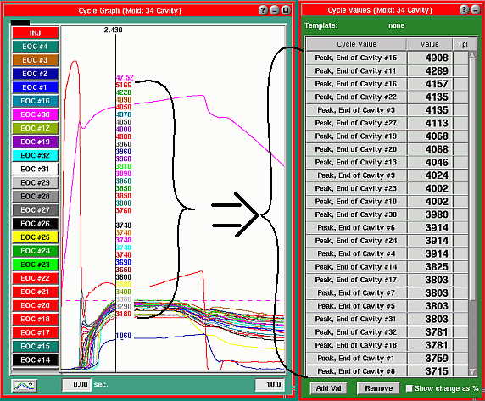Image resolution: width=485 pixels, height=401 pixels.
Task: Click EOC #18 legend button
Action: pos(36,319)
